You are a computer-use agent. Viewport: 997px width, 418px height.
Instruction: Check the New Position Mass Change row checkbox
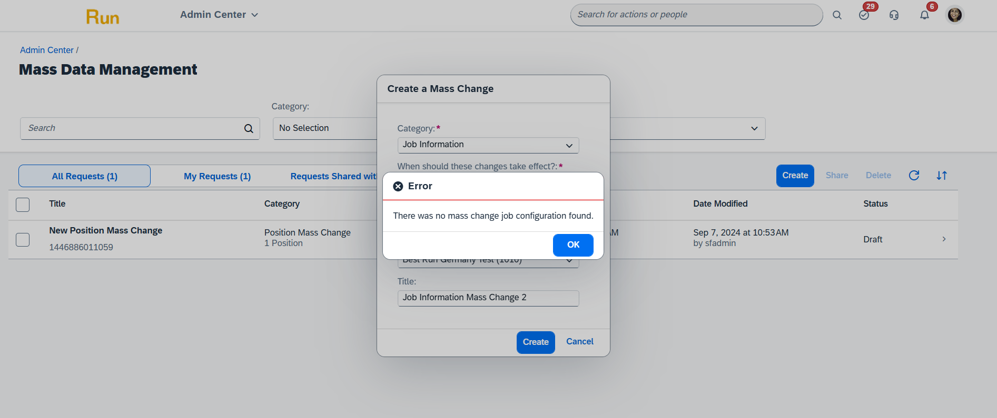[x=23, y=240]
